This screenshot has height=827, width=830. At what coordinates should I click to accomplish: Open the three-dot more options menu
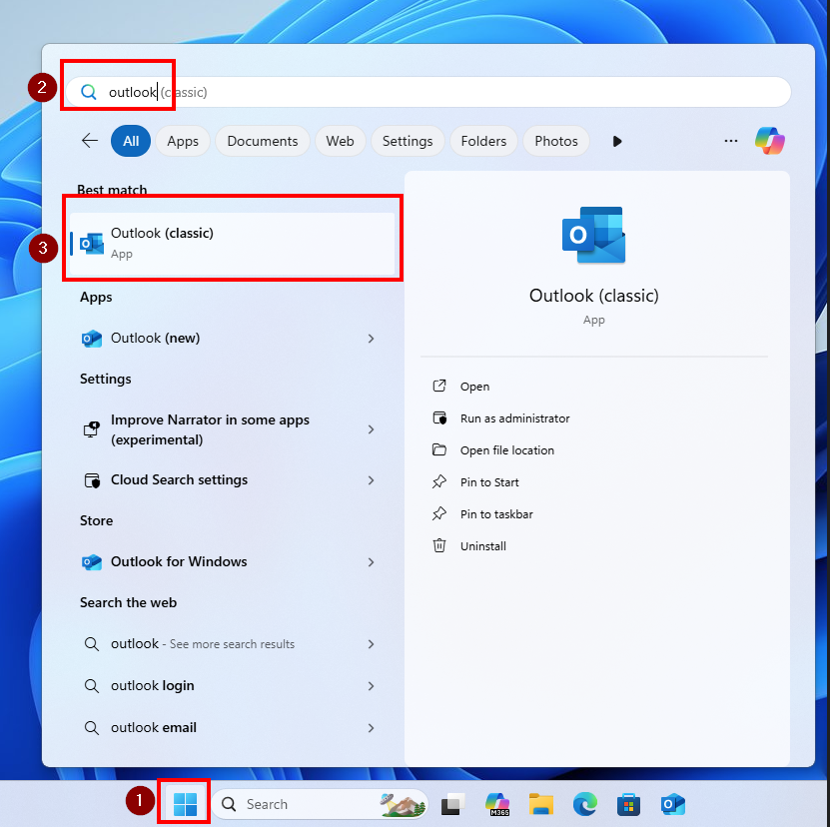[x=731, y=141]
